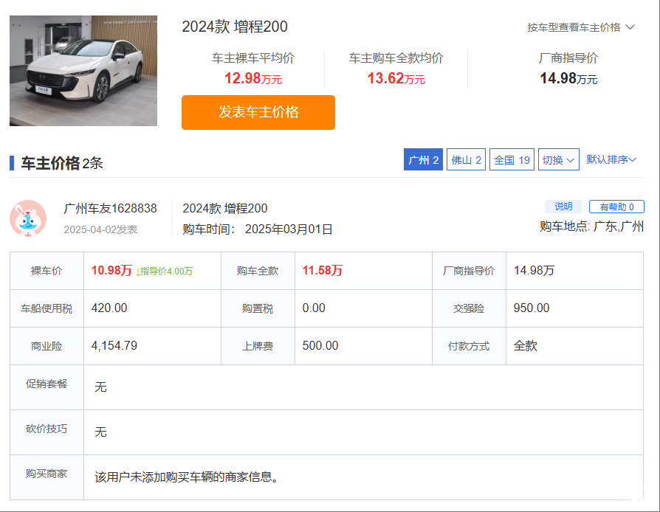Click the blue bar beside 车主价格 heading
The image size is (660, 512).
(x=12, y=163)
